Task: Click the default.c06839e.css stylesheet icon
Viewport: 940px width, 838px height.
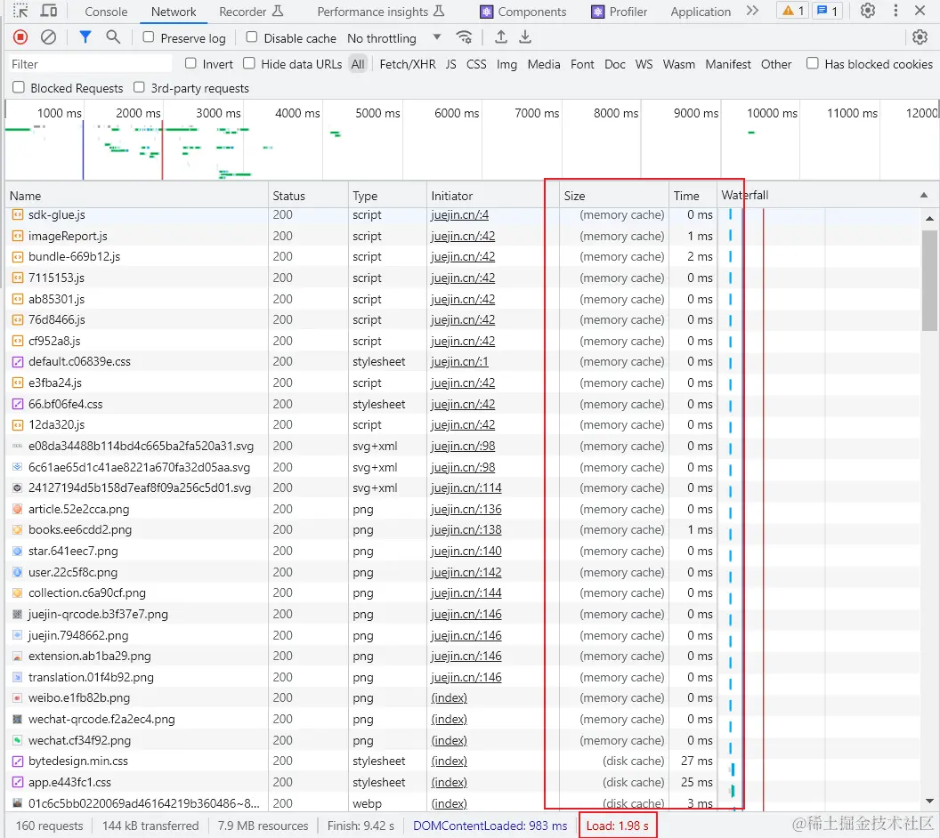Action: coord(18,362)
